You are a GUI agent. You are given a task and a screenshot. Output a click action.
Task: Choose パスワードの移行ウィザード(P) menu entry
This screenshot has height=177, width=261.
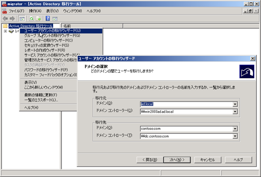(46, 70)
